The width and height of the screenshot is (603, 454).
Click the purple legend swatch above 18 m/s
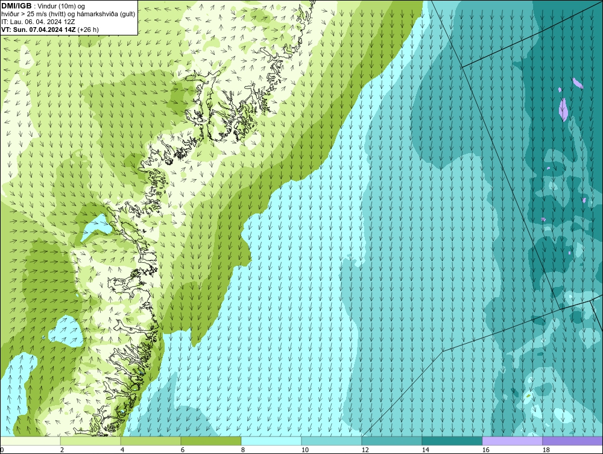pos(573,441)
